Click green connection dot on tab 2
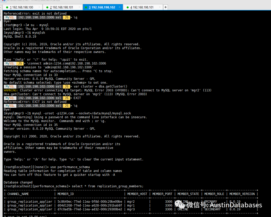 coord(47,7)
